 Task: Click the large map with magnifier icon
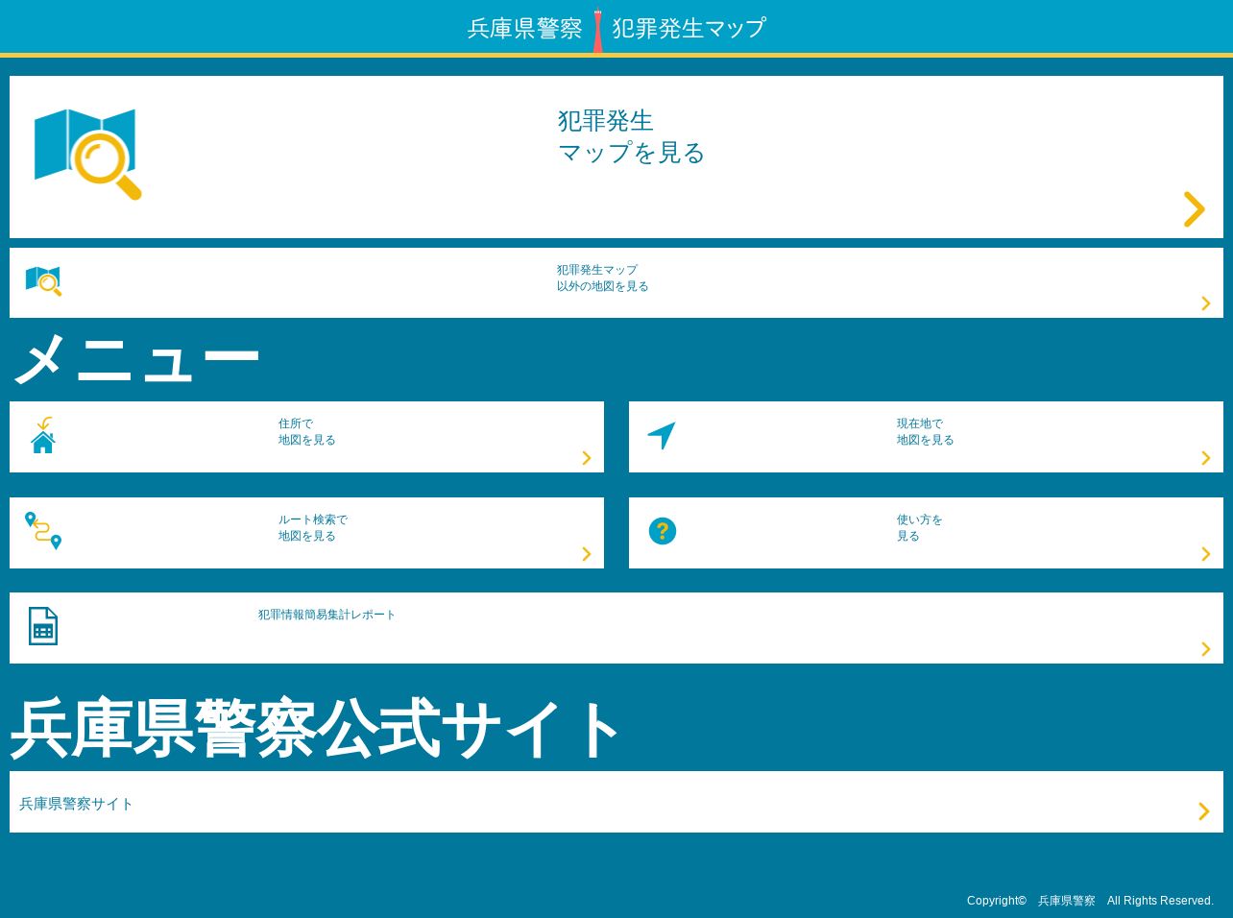87,154
